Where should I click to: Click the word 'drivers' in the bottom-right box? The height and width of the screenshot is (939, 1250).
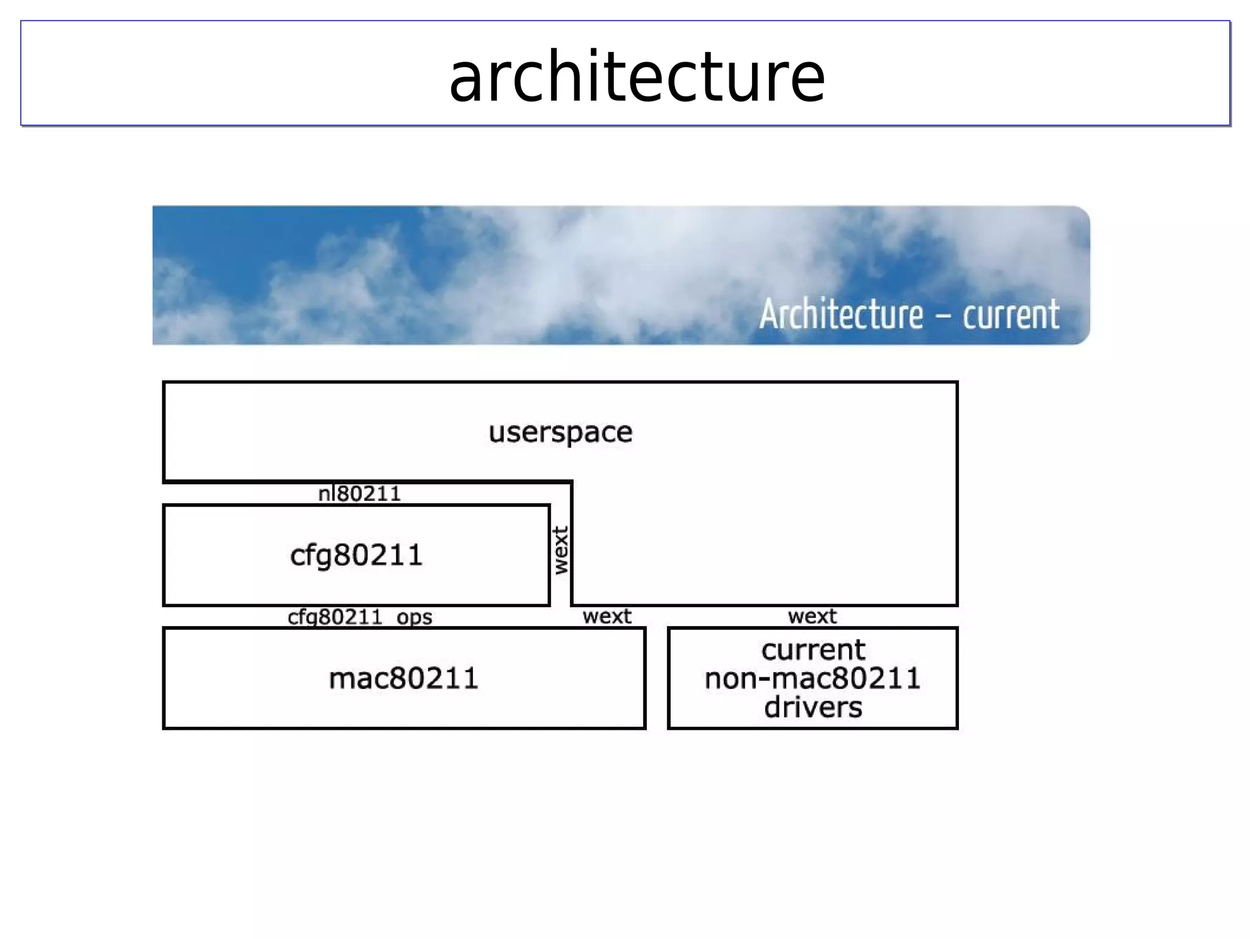click(x=813, y=708)
